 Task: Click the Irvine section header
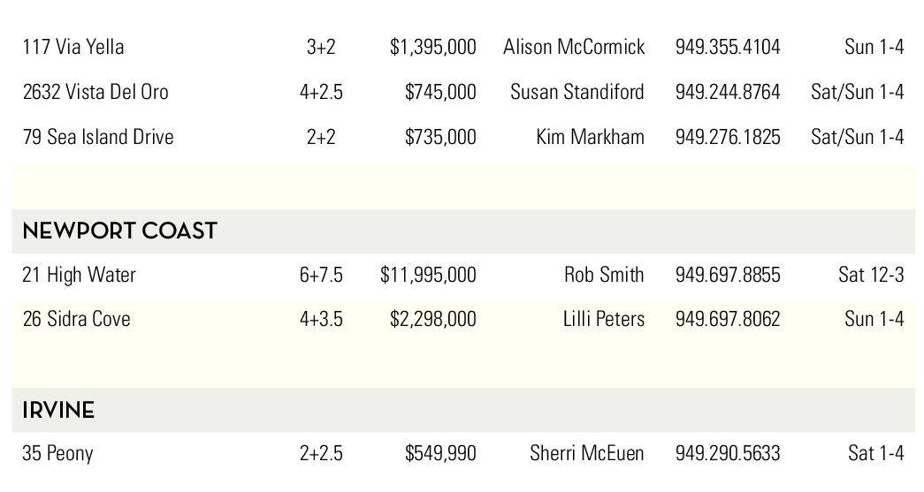click(x=58, y=411)
